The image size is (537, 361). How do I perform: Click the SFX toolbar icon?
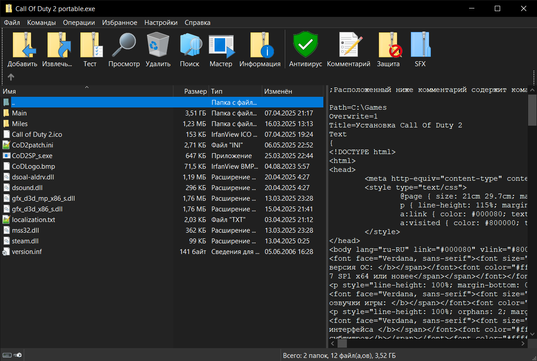tap(420, 45)
